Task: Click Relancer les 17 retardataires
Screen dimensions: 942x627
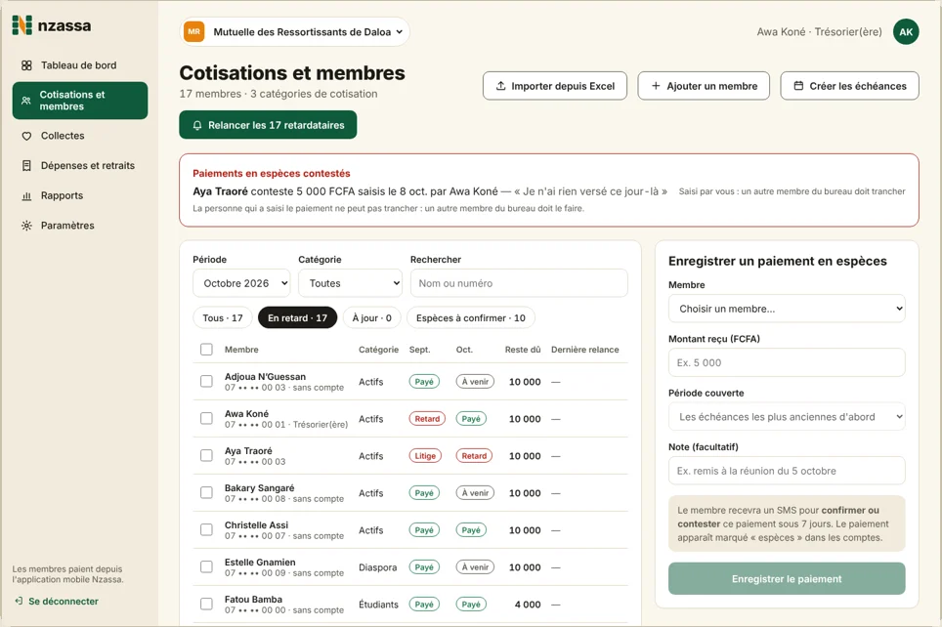Action: click(268, 125)
